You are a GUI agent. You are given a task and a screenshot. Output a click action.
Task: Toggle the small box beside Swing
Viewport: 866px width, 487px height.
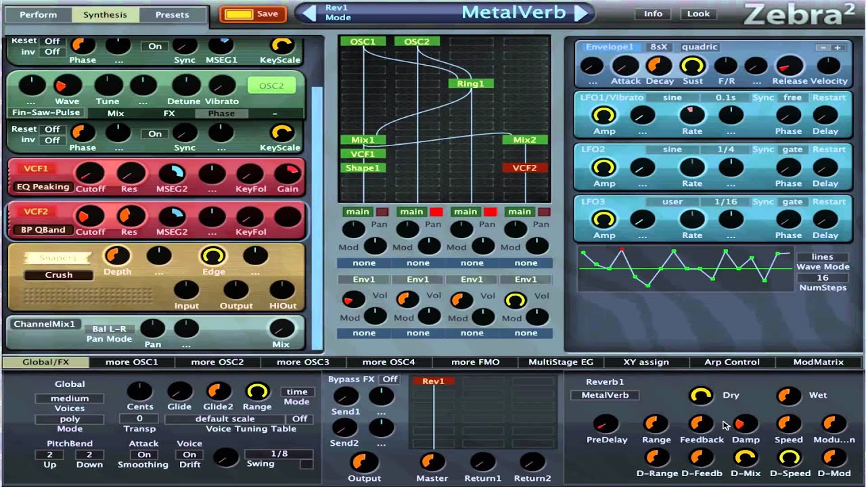[306, 464]
